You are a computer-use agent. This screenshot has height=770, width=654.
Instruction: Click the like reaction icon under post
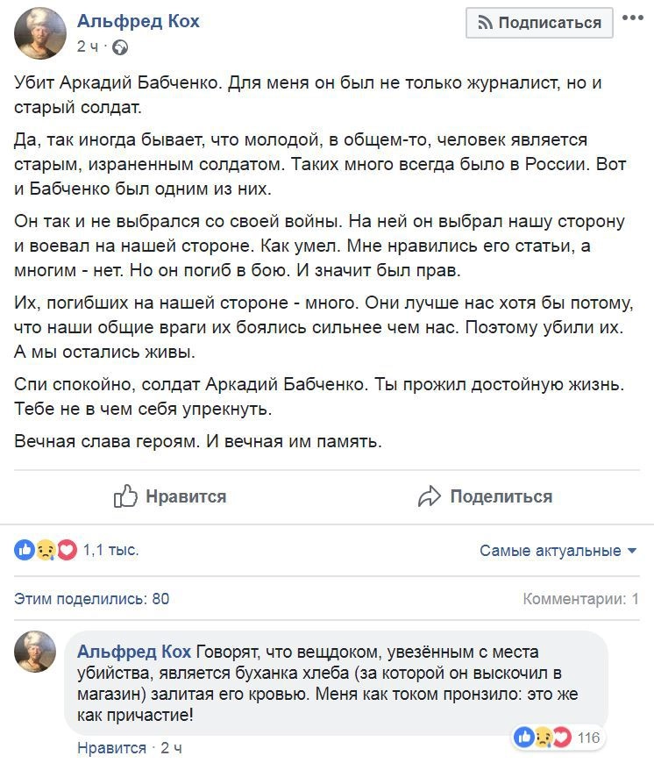click(25, 550)
